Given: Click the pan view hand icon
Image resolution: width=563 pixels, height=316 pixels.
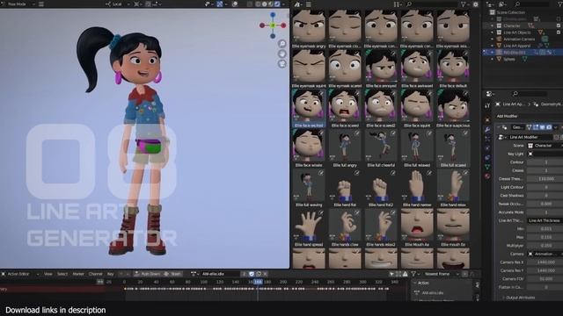Looking at the screenshot, I should (x=282, y=54).
